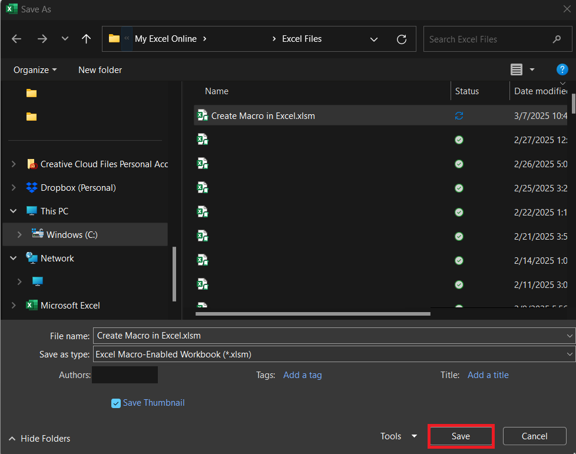Click synced checkmark for the 2/14/2025 file
The width and height of the screenshot is (576, 454).
tap(459, 260)
